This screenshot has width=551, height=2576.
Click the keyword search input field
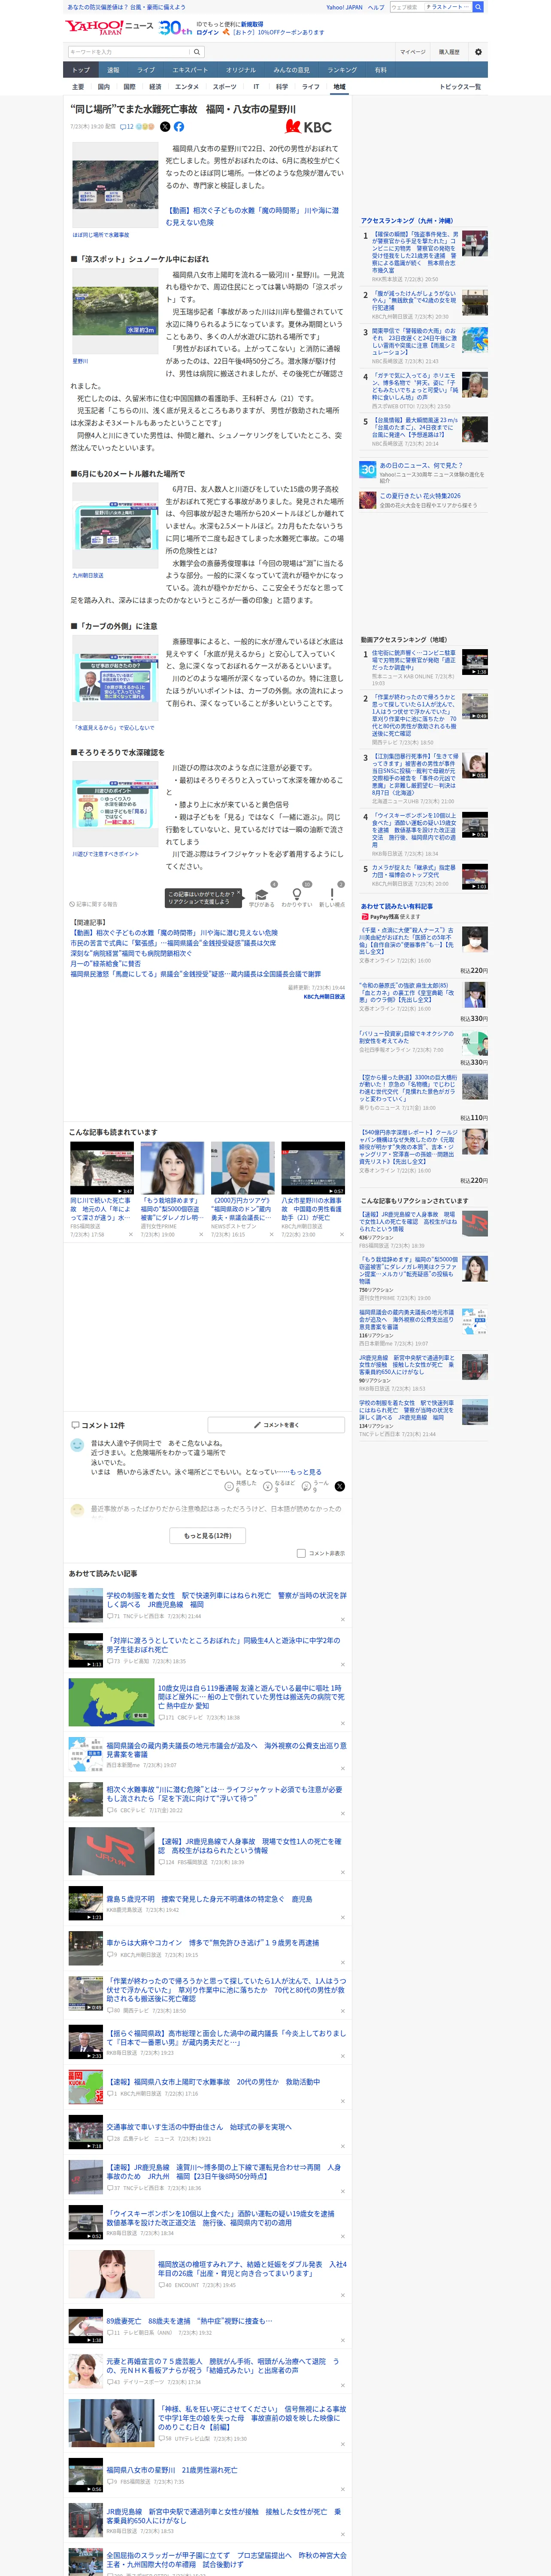(129, 52)
